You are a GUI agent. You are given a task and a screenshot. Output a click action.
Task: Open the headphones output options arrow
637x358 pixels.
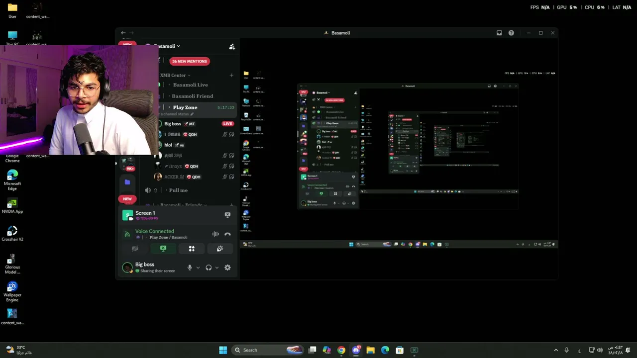click(x=217, y=268)
